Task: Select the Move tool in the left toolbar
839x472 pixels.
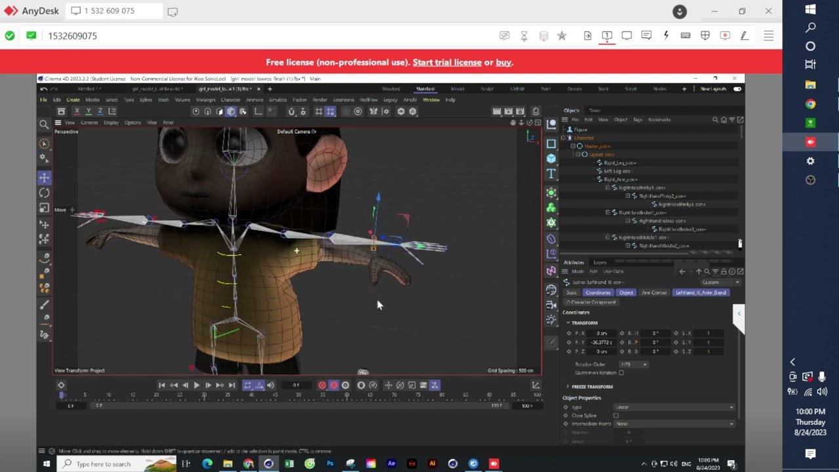Action: (45, 178)
